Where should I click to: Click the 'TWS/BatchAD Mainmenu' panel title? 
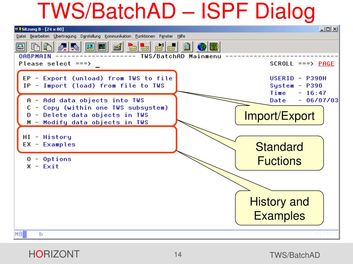(181, 56)
